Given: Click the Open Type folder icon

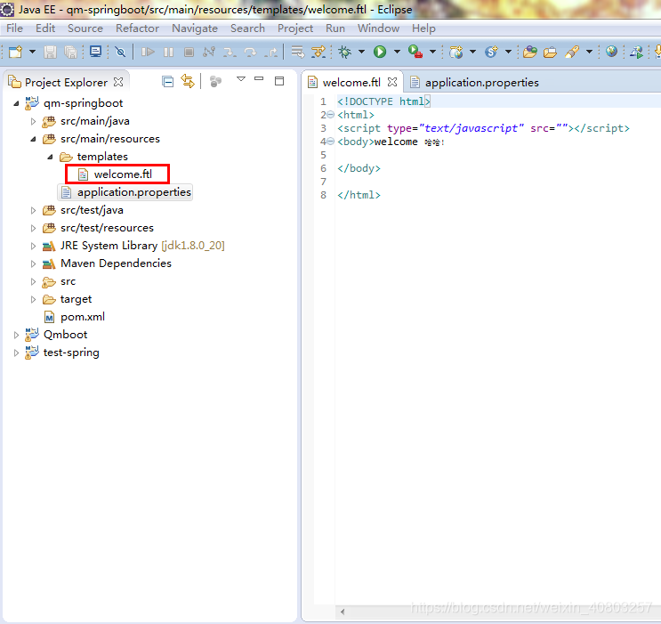Looking at the screenshot, I should click(x=530, y=52).
